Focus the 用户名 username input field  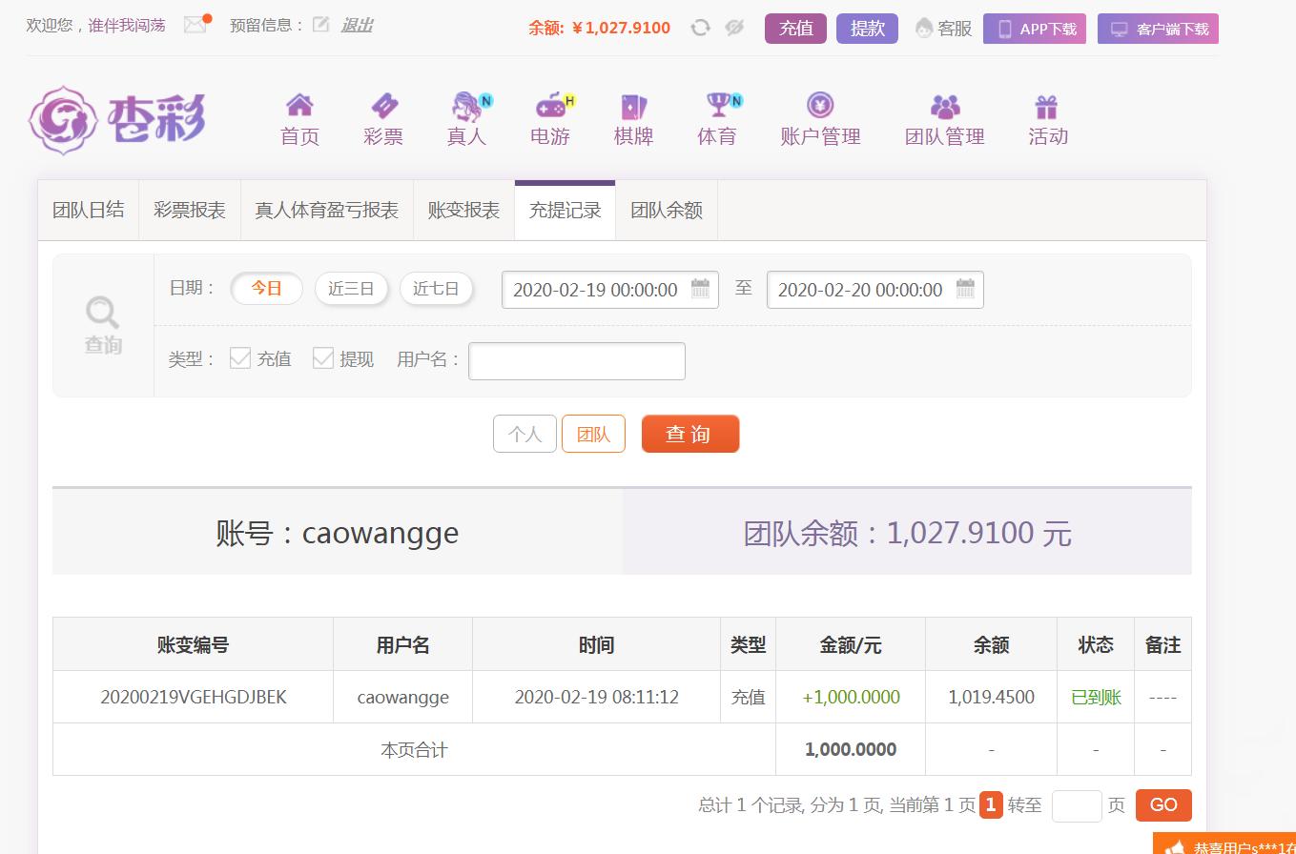[577, 360]
